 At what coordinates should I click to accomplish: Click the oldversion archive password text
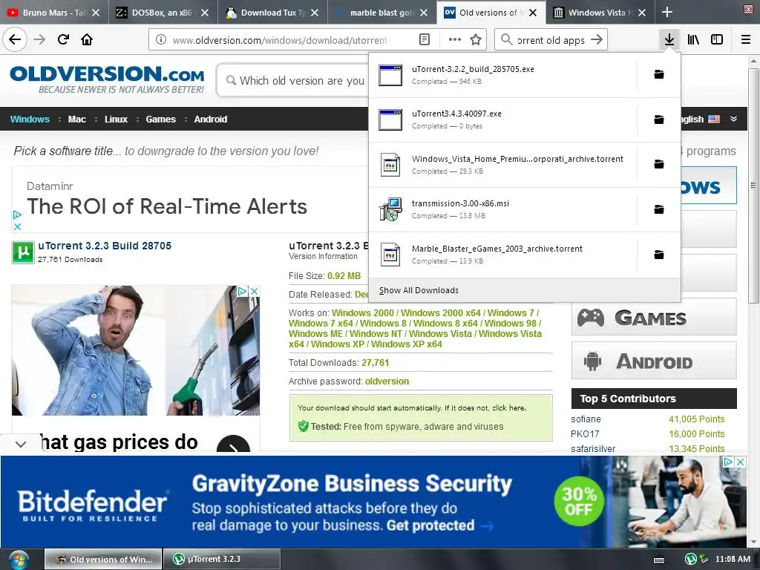point(387,381)
